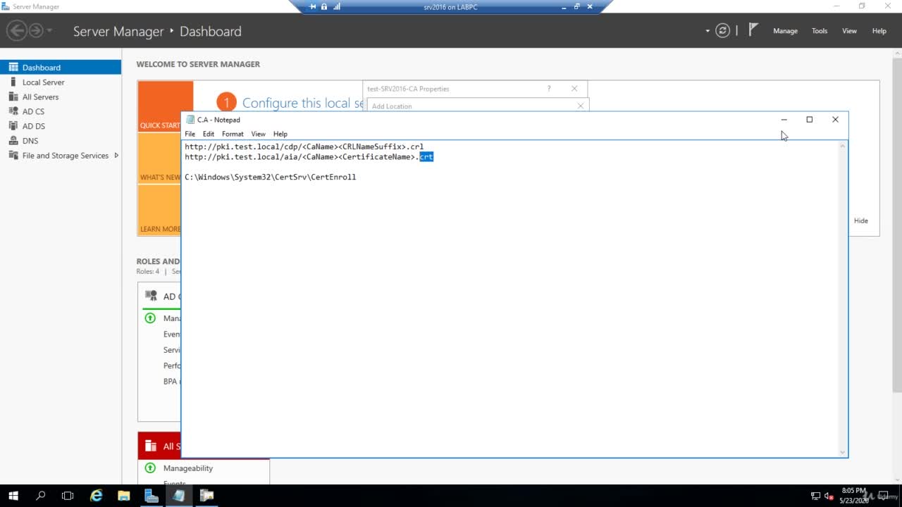Select Dashboard in the sidebar
The height and width of the screenshot is (507, 902).
tap(61, 68)
